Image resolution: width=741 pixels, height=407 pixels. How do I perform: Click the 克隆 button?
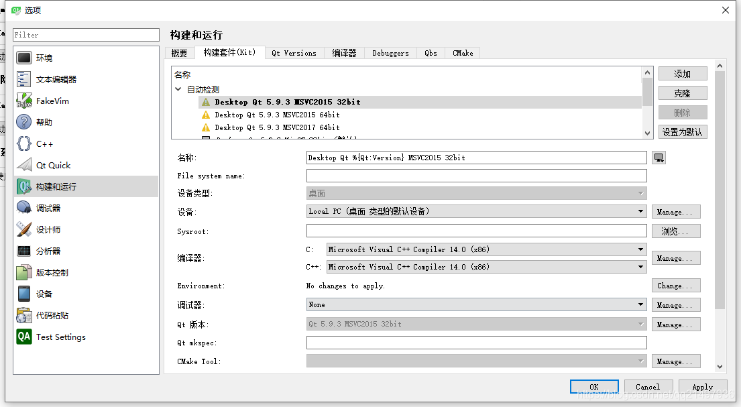[683, 93]
